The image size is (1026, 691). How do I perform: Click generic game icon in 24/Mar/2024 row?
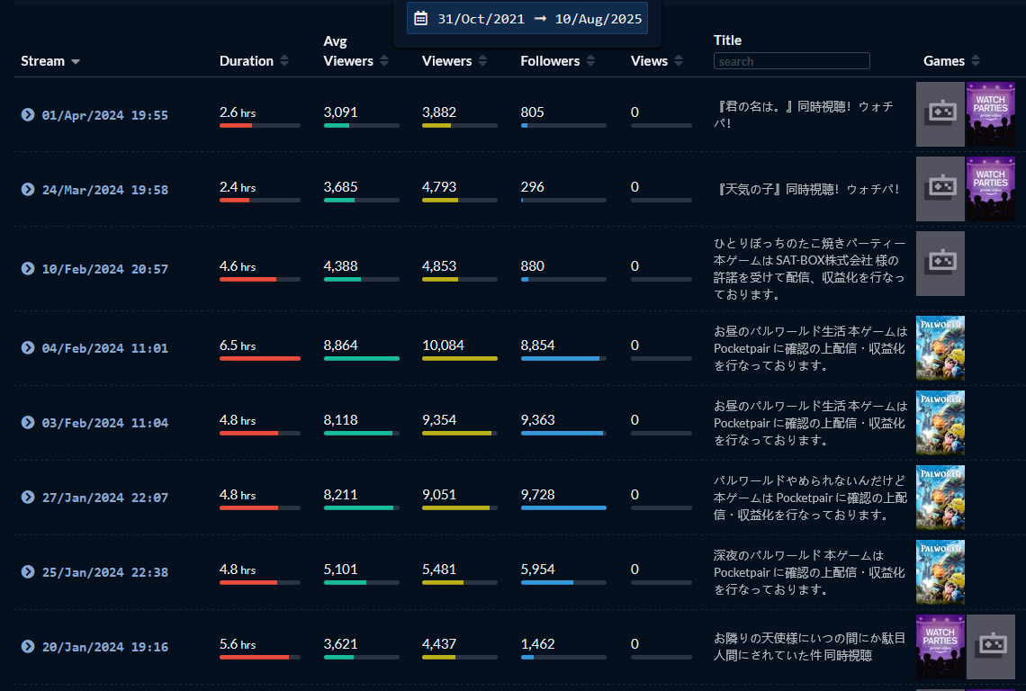(940, 188)
